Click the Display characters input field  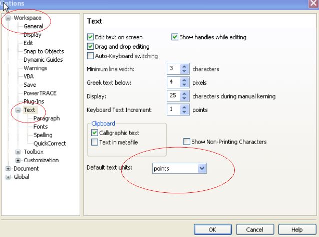point(174,96)
